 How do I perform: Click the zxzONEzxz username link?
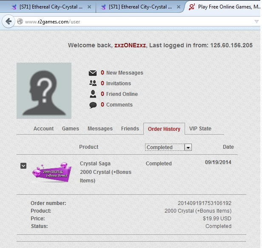tap(130, 46)
